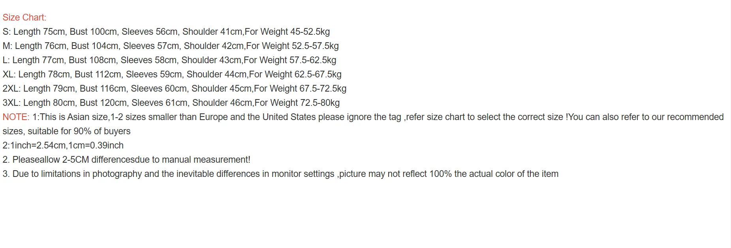Click "Shoulder 41cm" in the S row
Viewport: 731px width, 248px height.
[212, 32]
